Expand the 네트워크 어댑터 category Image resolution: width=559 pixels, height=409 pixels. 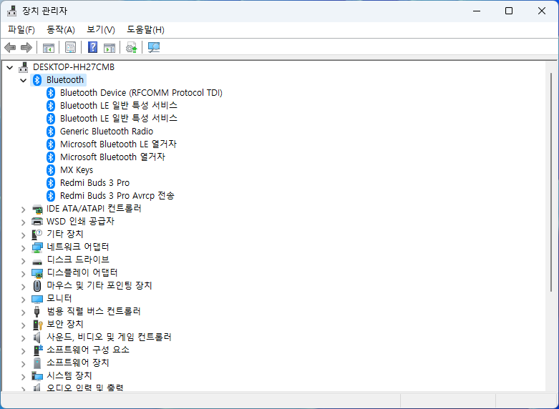(x=24, y=247)
